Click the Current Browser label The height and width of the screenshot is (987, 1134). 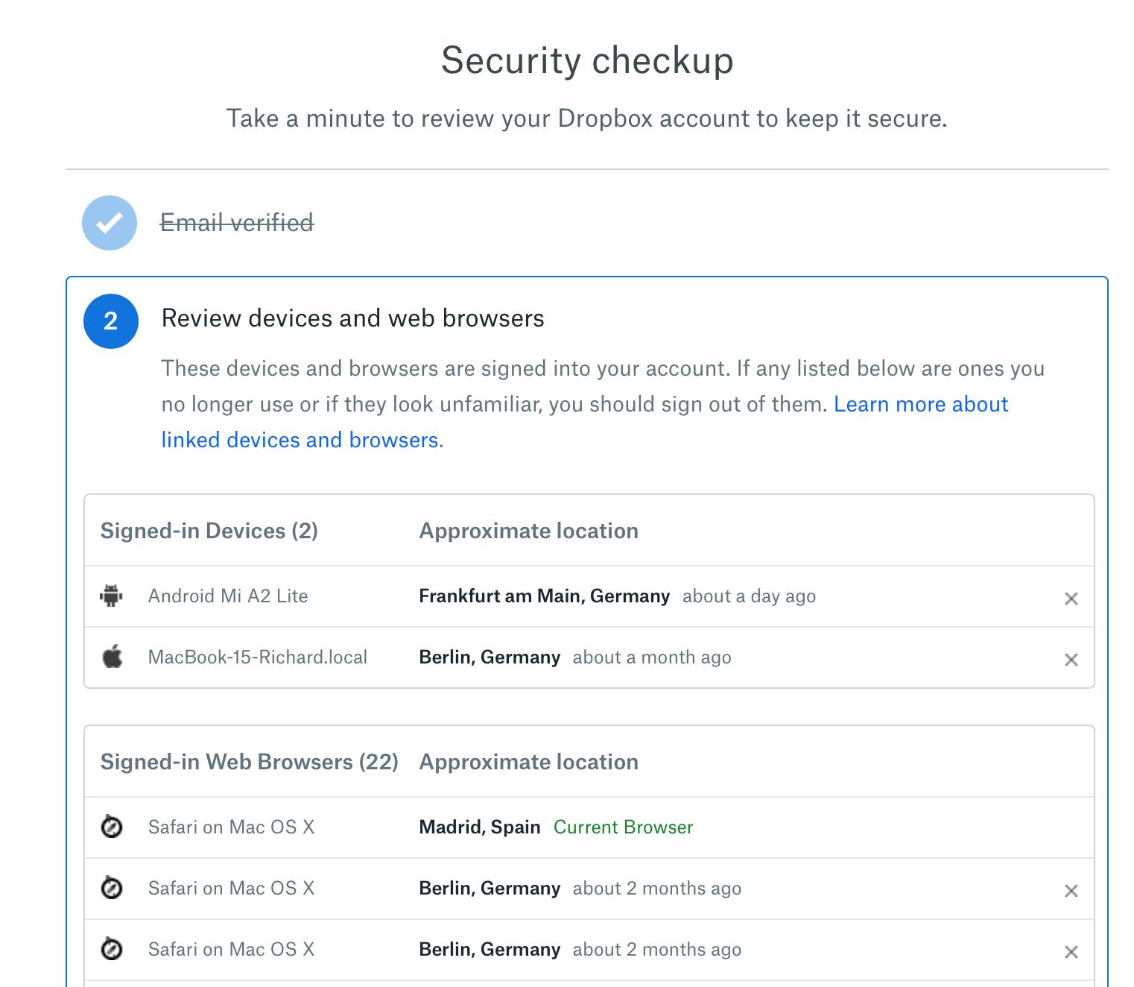(x=623, y=827)
